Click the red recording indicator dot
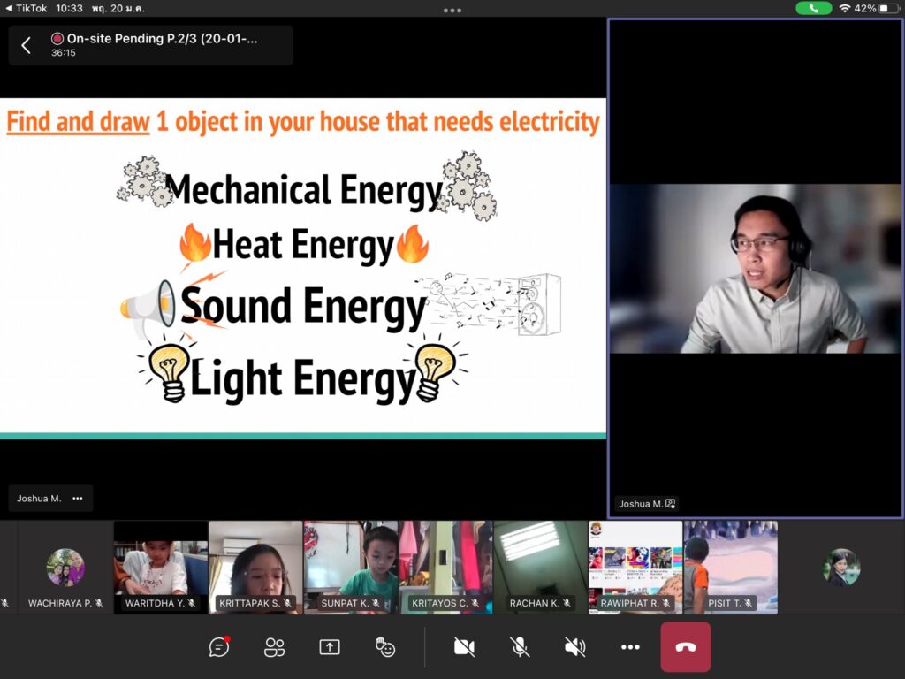Screen dimensions: 905x679 click(57, 39)
